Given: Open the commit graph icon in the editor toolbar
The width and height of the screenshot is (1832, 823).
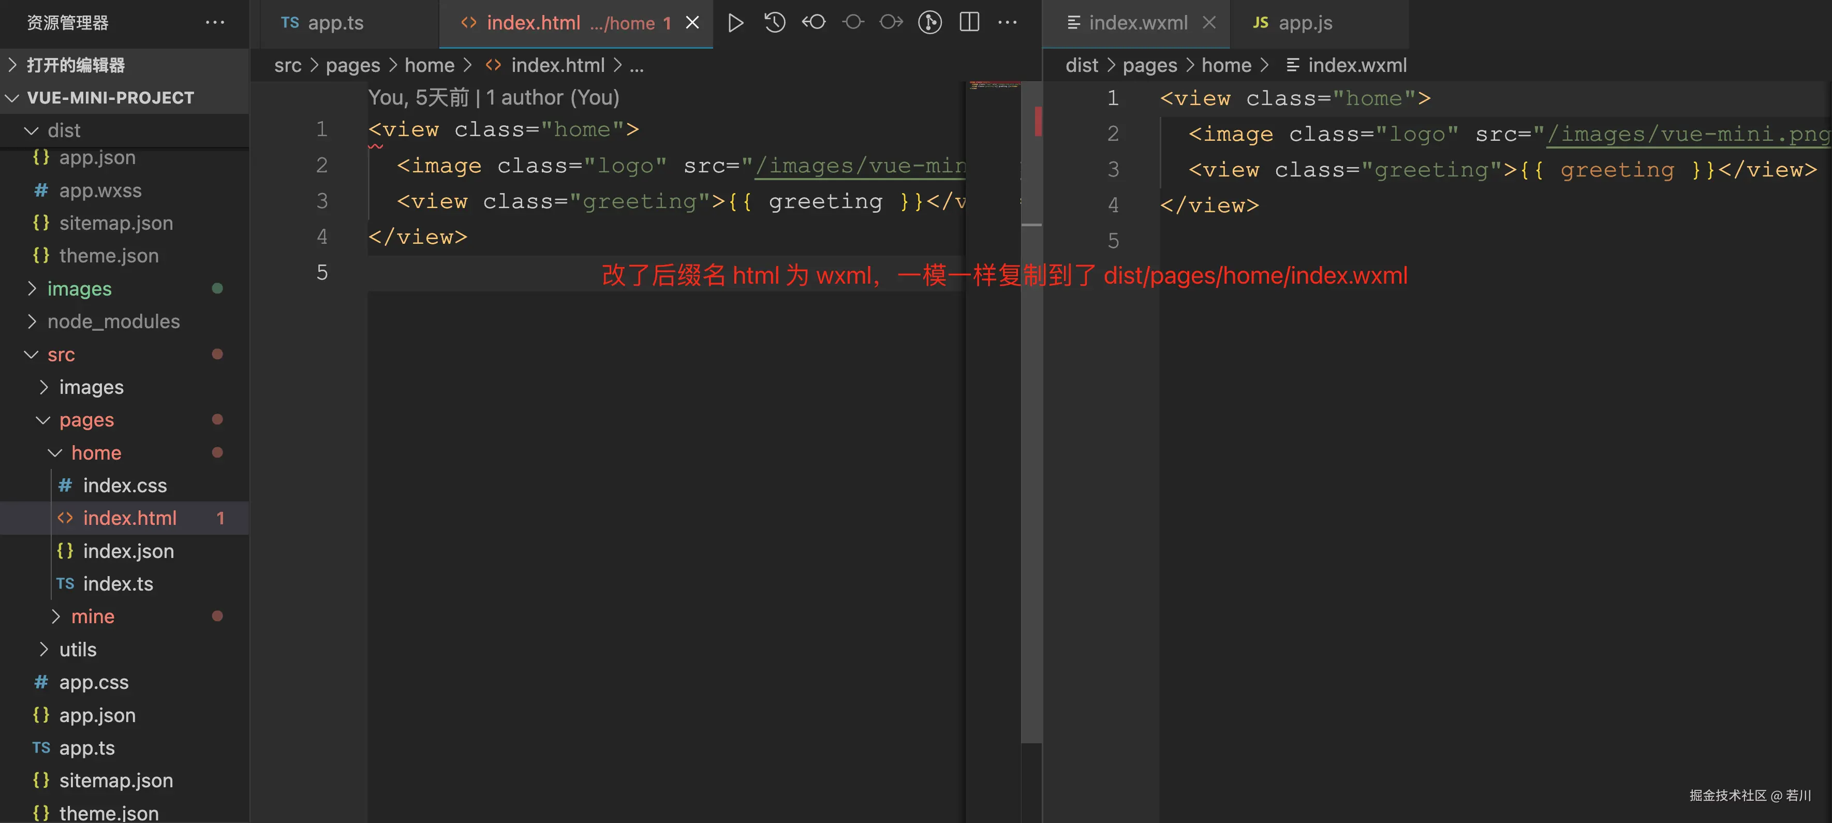Looking at the screenshot, I should click(x=929, y=22).
